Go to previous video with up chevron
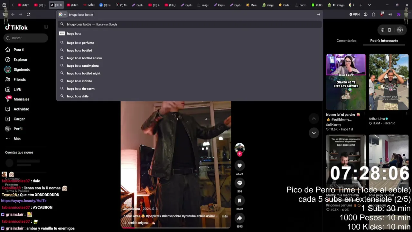 click(x=314, y=119)
